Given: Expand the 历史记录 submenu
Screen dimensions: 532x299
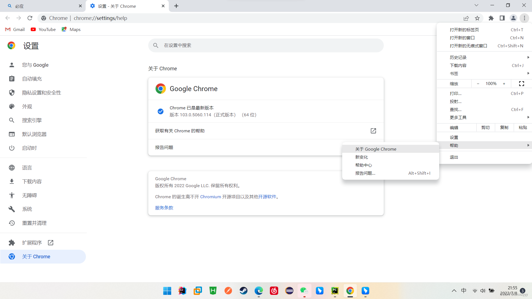Looking at the screenshot, I should pyautogui.click(x=484, y=57).
